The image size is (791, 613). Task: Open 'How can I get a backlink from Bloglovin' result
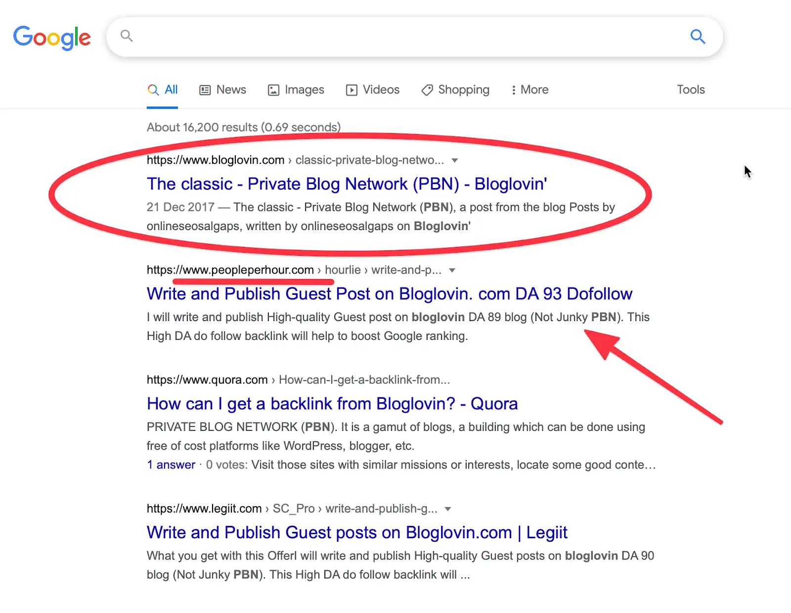[332, 404]
